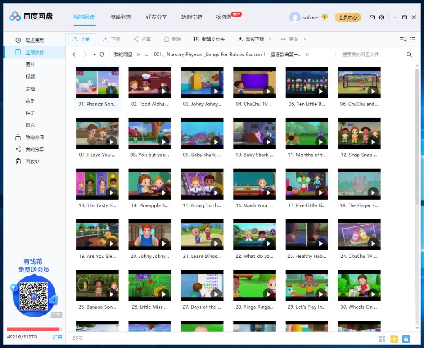
Task: Switch to the 传输列表 tab
Action: [x=120, y=17]
